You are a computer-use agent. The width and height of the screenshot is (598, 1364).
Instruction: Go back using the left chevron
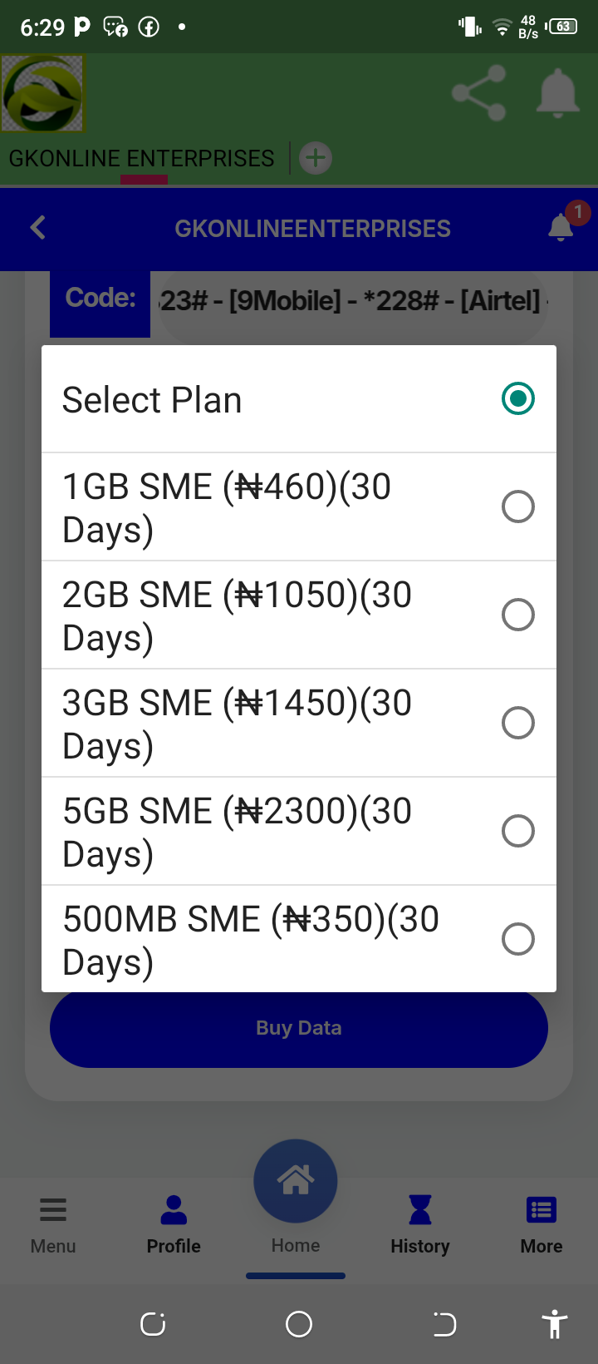click(37, 228)
